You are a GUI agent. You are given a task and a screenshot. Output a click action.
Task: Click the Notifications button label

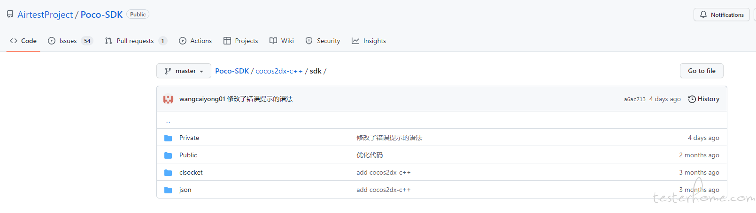pos(727,15)
